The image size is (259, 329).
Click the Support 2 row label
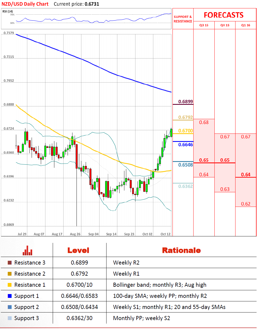click(26, 307)
